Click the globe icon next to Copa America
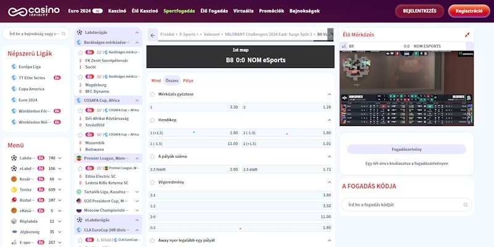Viewport: 494px width, 247px height. (x=14, y=89)
